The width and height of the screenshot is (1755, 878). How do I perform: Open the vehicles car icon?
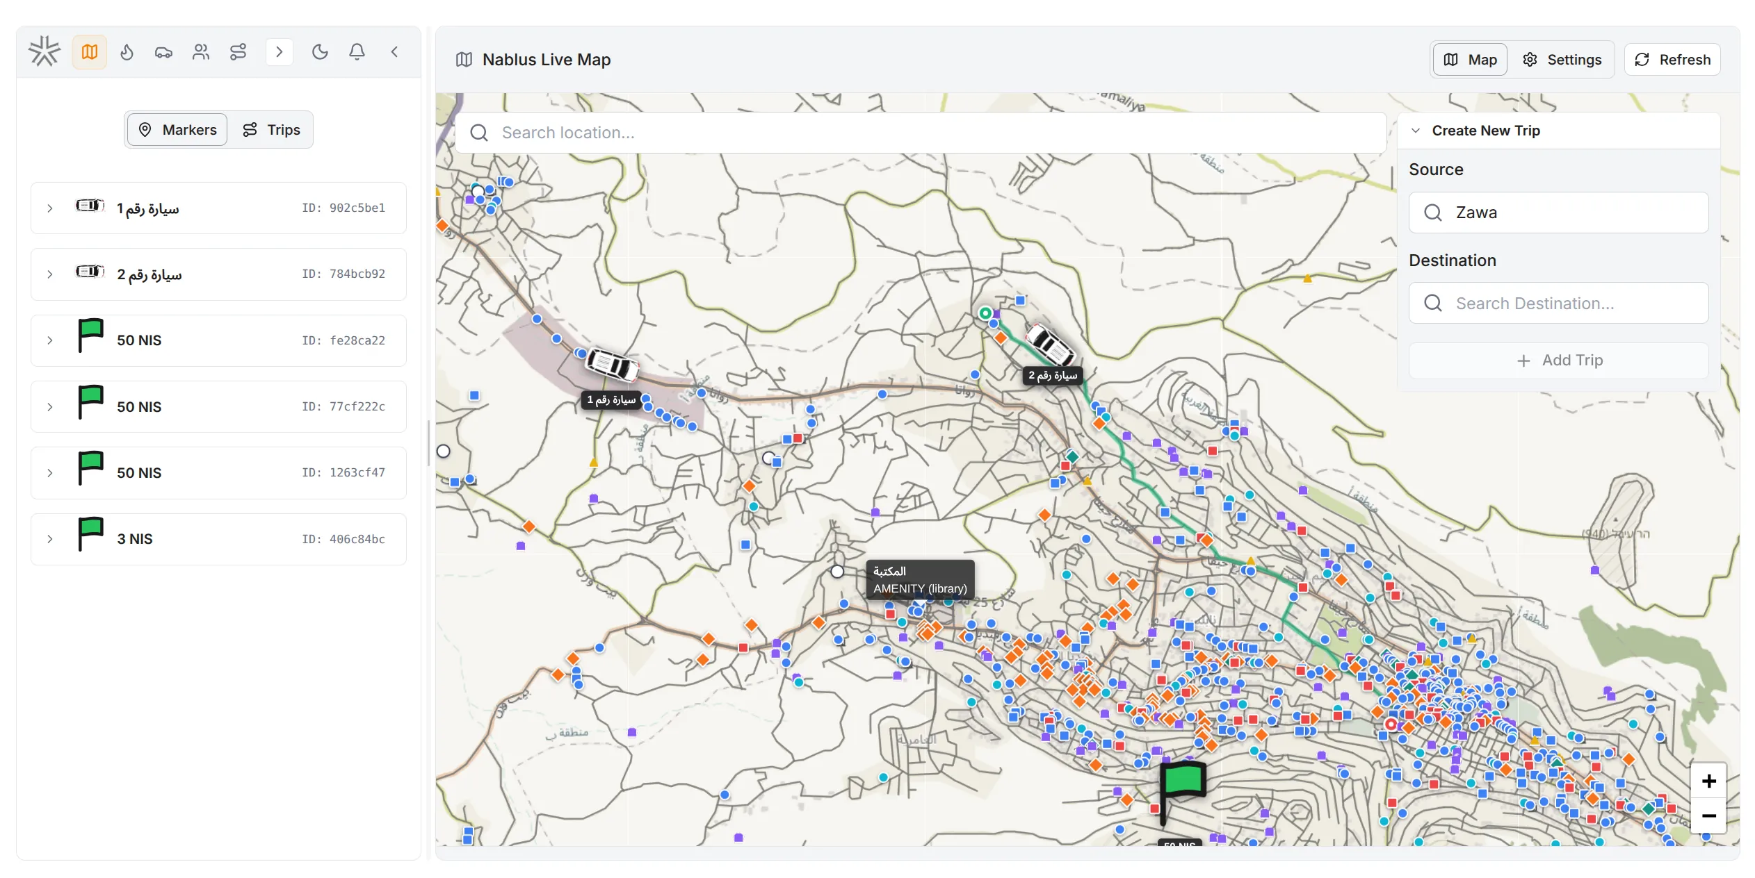point(163,52)
